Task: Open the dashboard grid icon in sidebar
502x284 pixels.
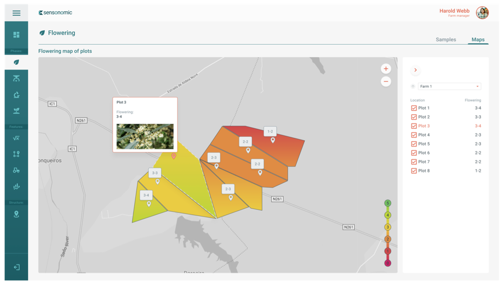Action: pos(16,35)
